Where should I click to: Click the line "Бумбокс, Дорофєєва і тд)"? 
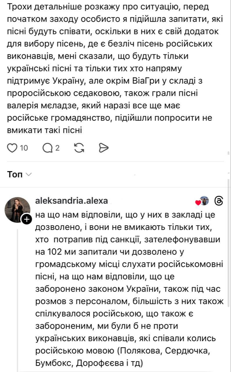88,363
